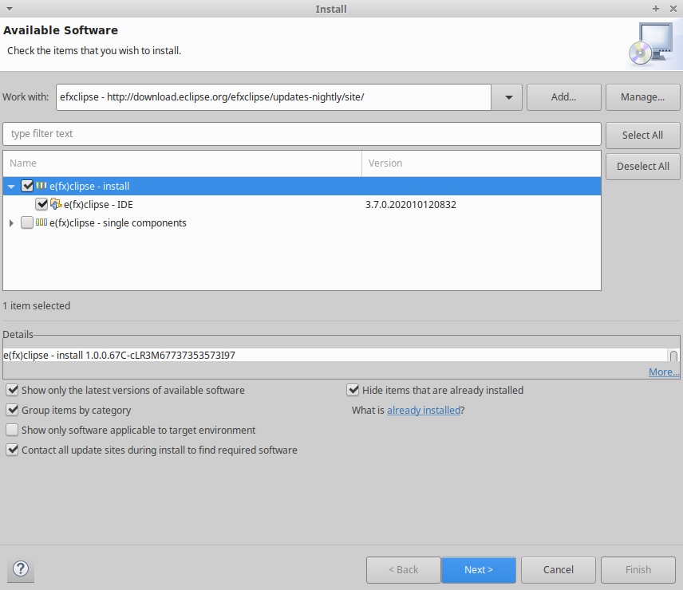The width and height of the screenshot is (683, 590).
Task: Click the e(fx)clipse - install category icon
Action: [x=41, y=186]
